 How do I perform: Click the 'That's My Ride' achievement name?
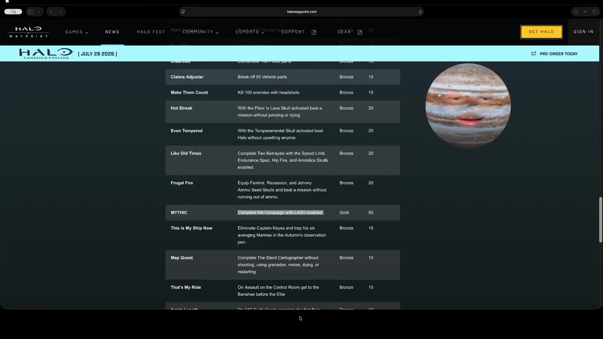(186, 288)
